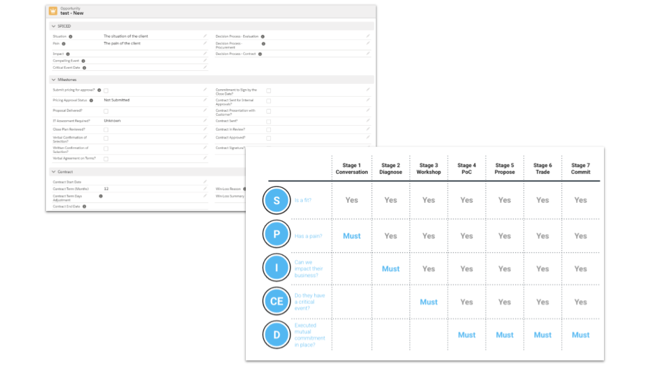Viewport: 650px width, 365px height.
Task: Open help icon beside Compelling Event
Action: coord(83,61)
